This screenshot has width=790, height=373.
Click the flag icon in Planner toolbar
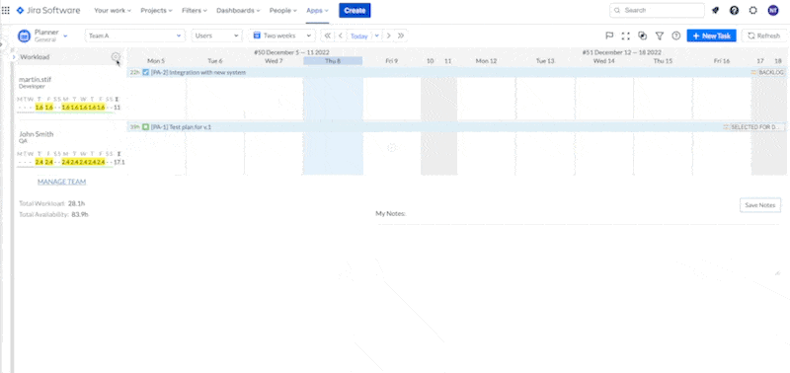point(609,36)
